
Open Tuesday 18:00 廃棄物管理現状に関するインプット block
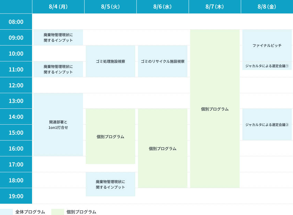pyautogui.click(x=110, y=184)
